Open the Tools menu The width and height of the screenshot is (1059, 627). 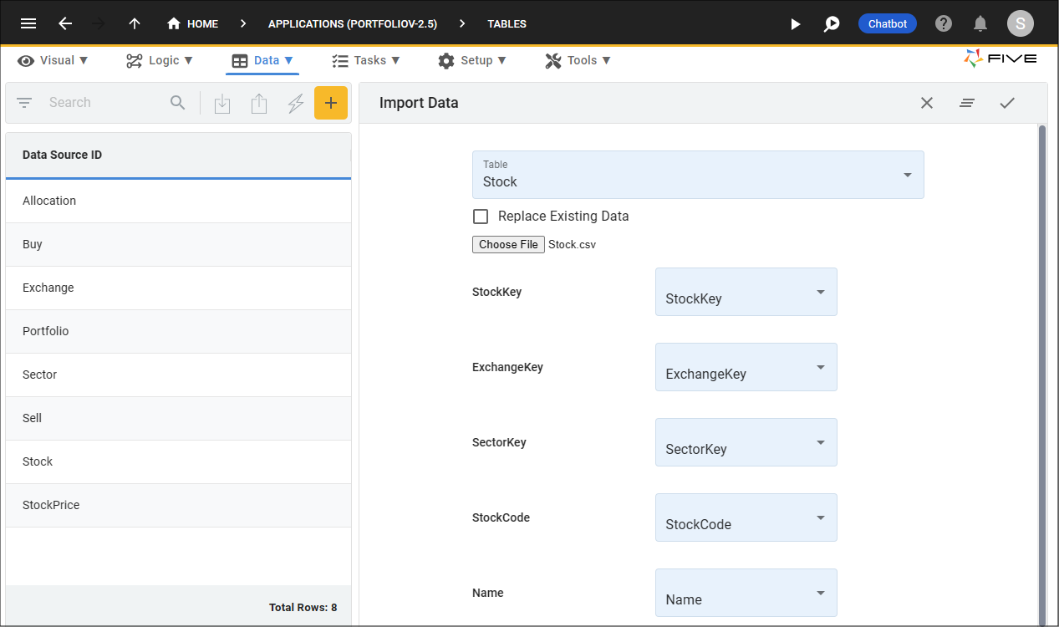pyautogui.click(x=578, y=60)
